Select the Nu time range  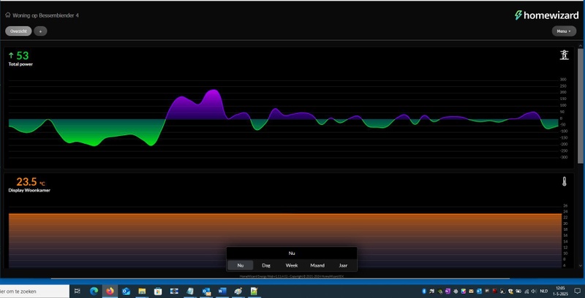pos(241,265)
